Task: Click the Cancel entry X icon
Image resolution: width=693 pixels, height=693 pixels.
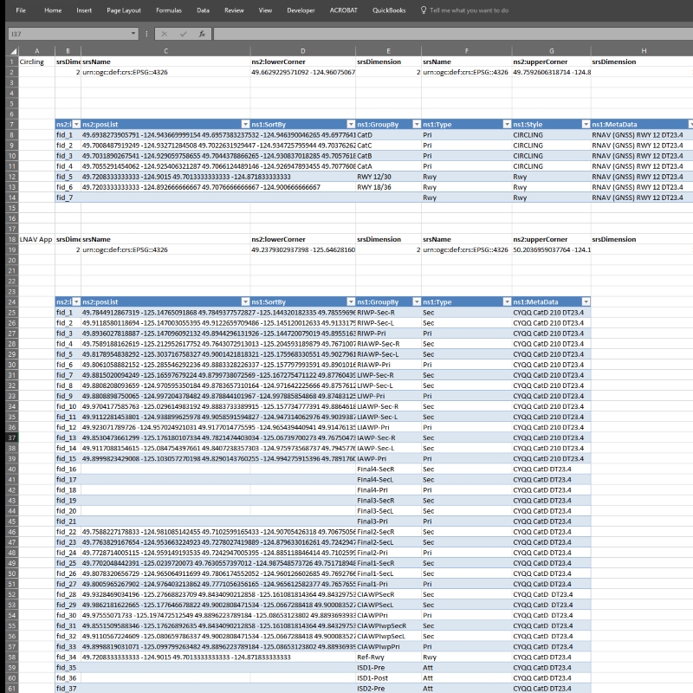Action: click(x=163, y=34)
